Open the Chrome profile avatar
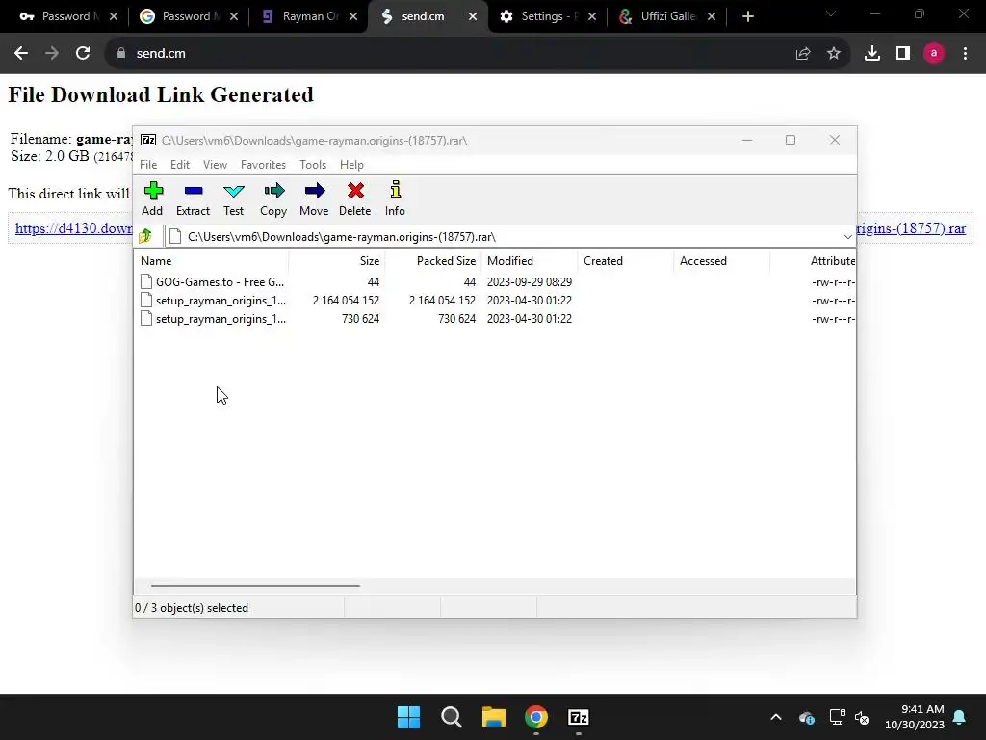This screenshot has height=740, width=986. [934, 54]
